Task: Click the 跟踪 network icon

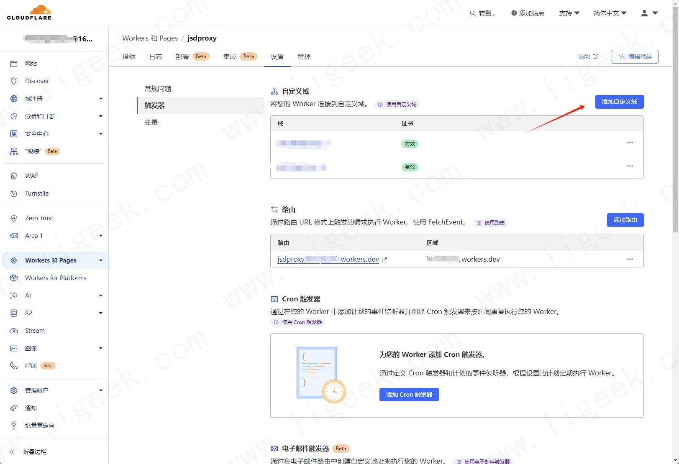Action: [x=14, y=151]
